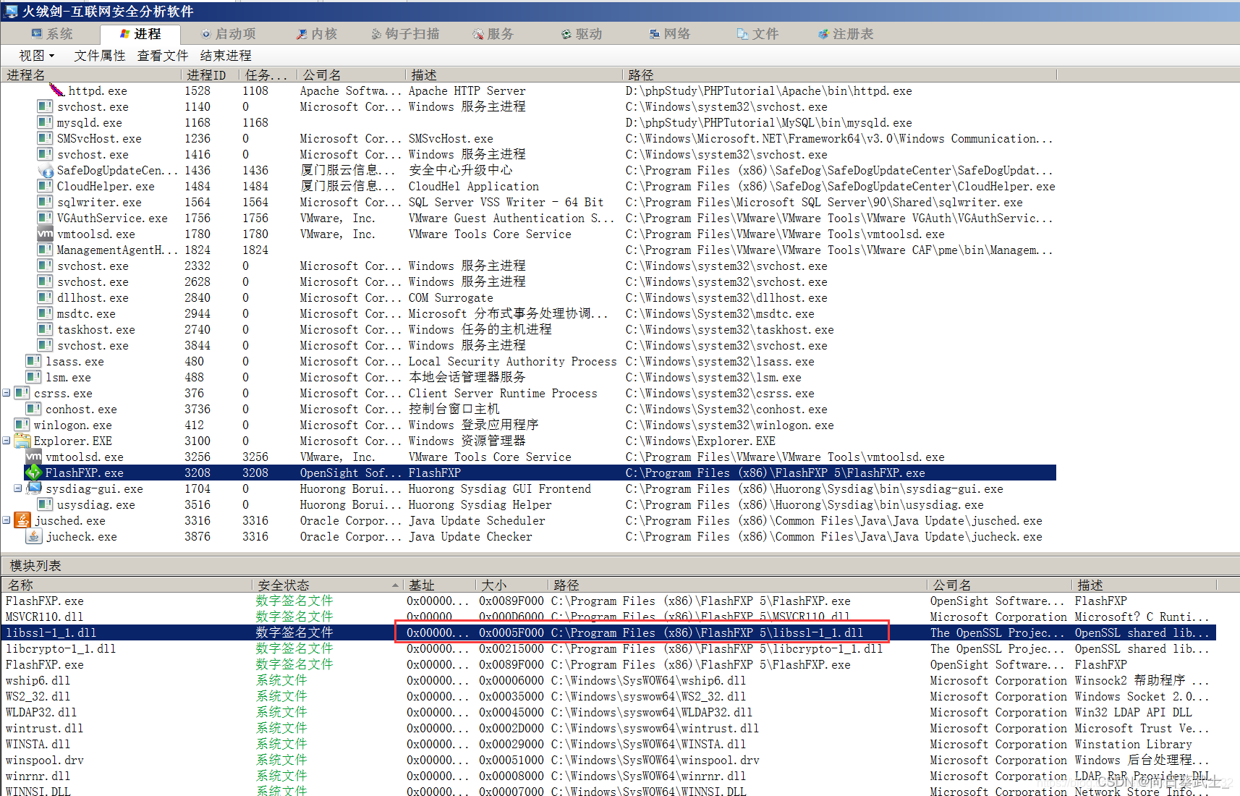Click the SafeDogUpdateCenter process icon
This screenshot has height=796, width=1240.
tap(46, 171)
